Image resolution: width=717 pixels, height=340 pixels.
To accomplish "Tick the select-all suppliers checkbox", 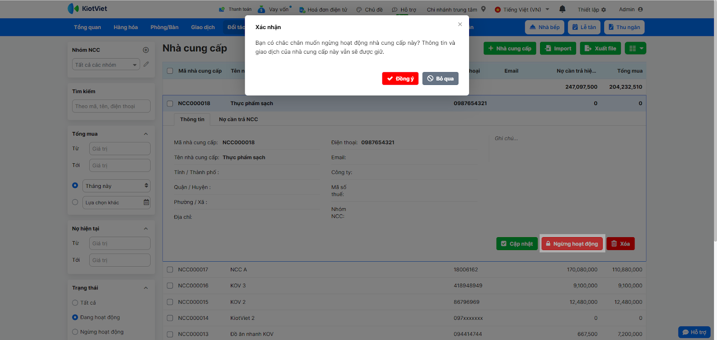I will pos(170,71).
